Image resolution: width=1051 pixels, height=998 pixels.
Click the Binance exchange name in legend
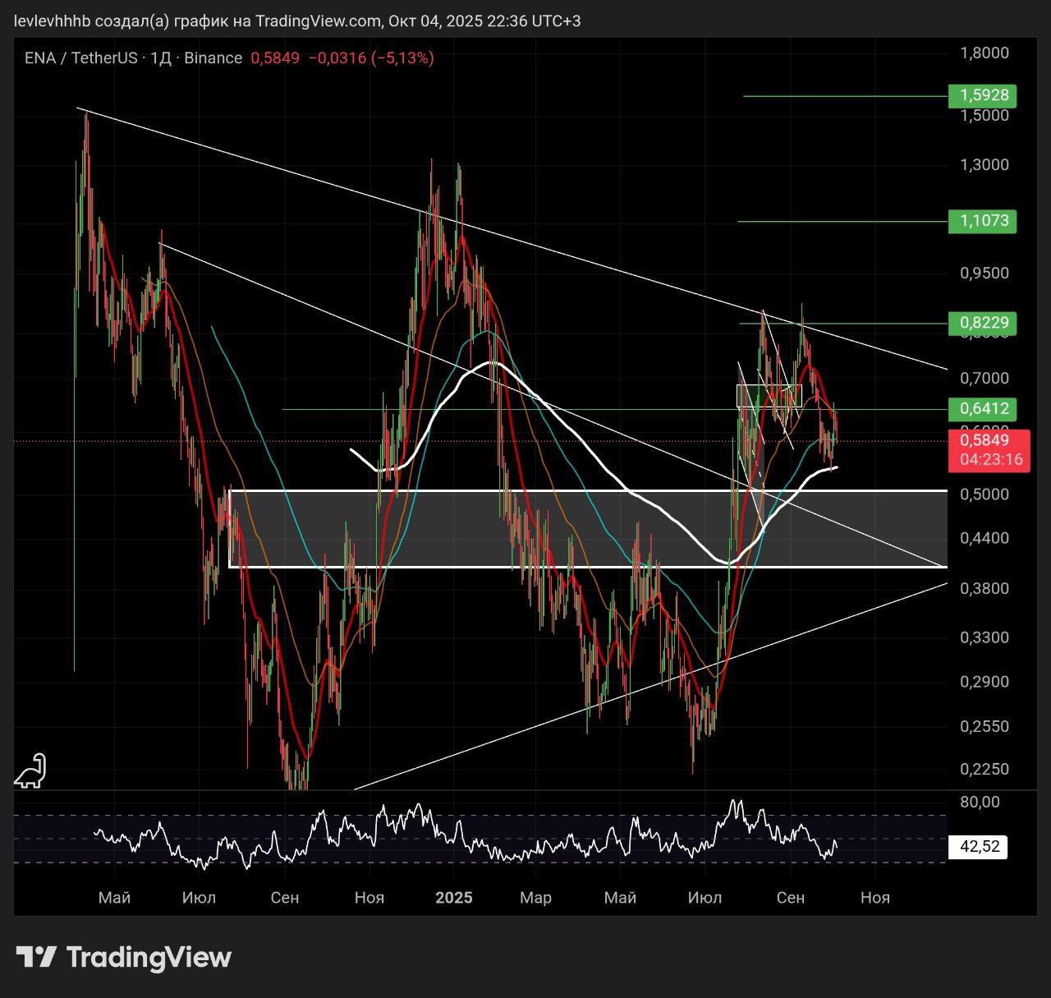(213, 57)
